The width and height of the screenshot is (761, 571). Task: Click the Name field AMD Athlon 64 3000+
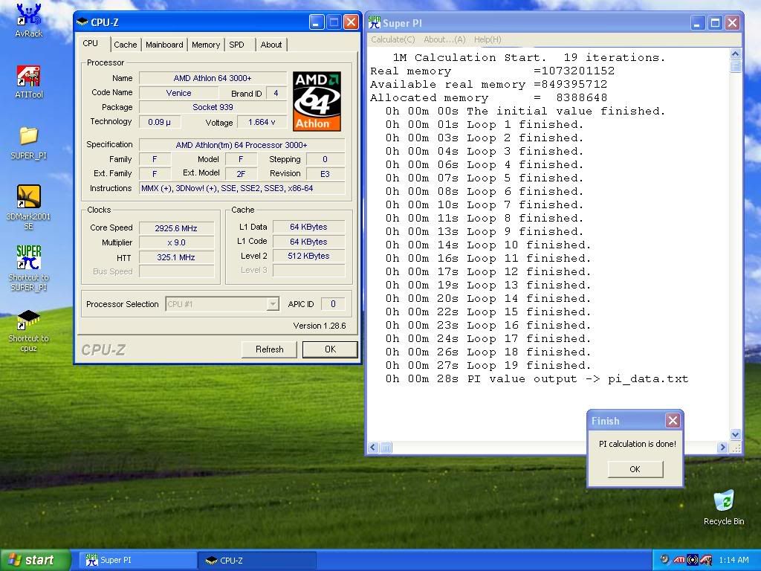213,78
